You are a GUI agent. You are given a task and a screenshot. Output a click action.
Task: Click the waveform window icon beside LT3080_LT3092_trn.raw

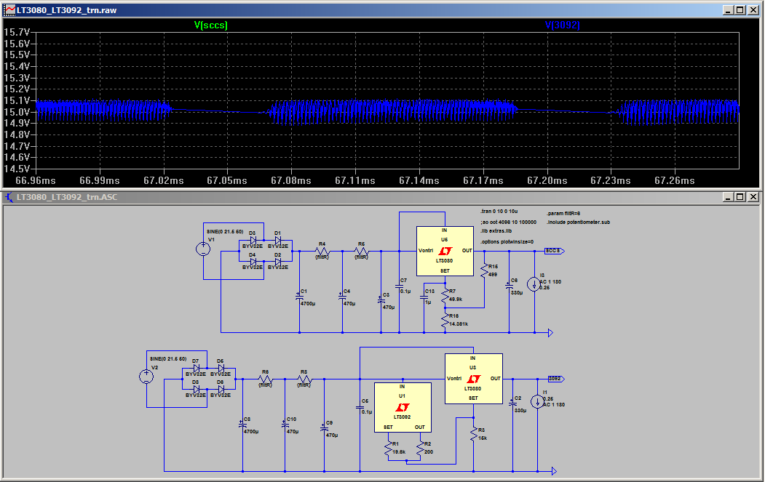[x=9, y=9]
